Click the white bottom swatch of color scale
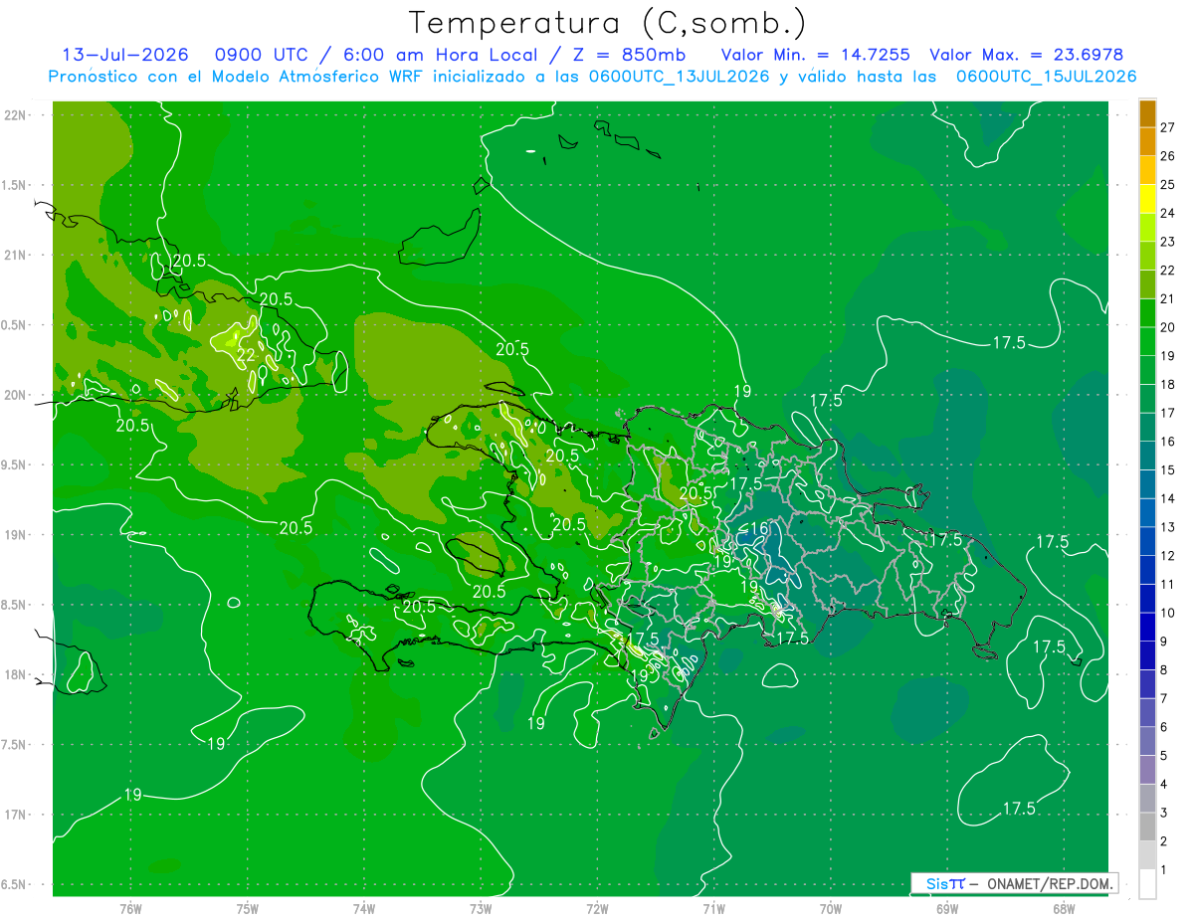This screenshot has width=1194, height=922. pyautogui.click(x=1147, y=883)
